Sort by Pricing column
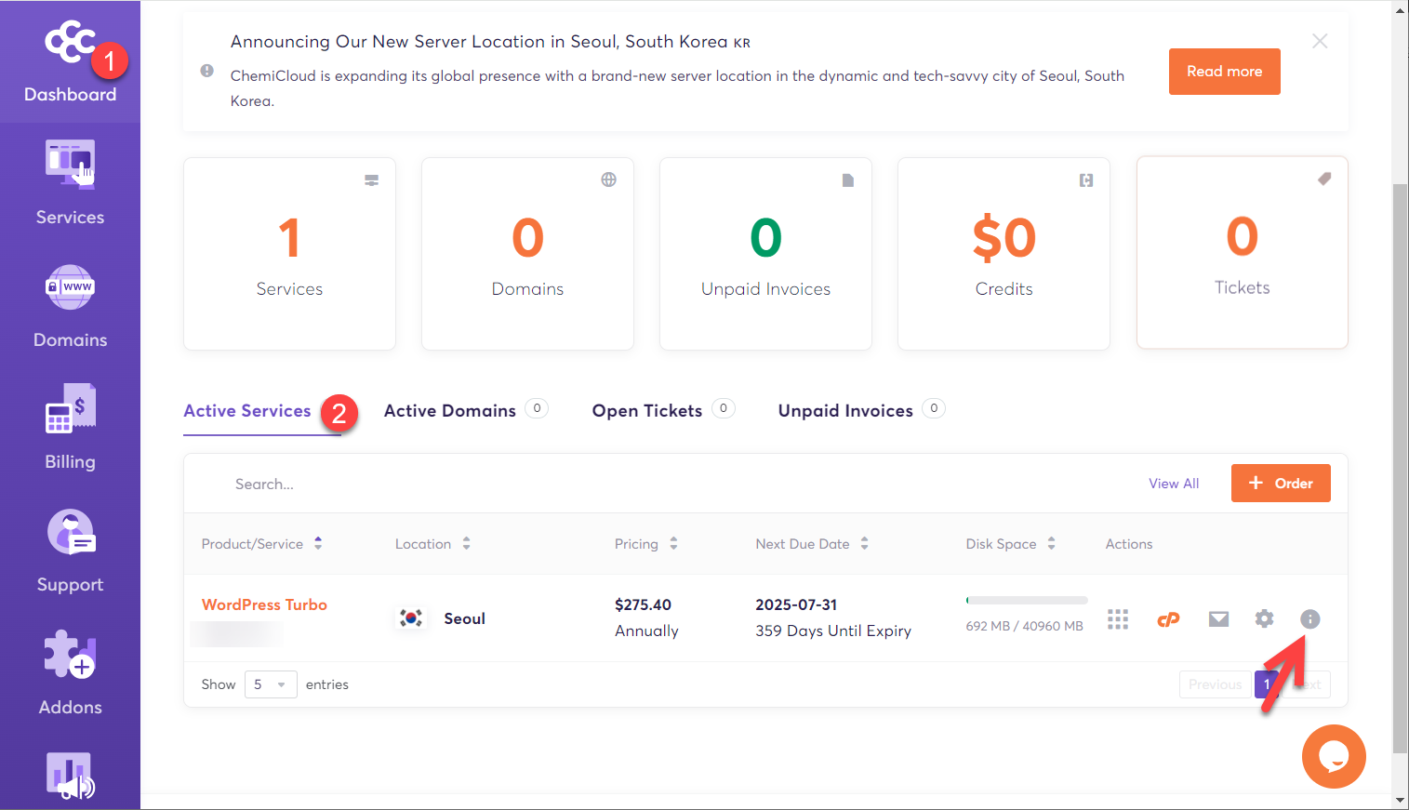The image size is (1409, 810). point(646,544)
